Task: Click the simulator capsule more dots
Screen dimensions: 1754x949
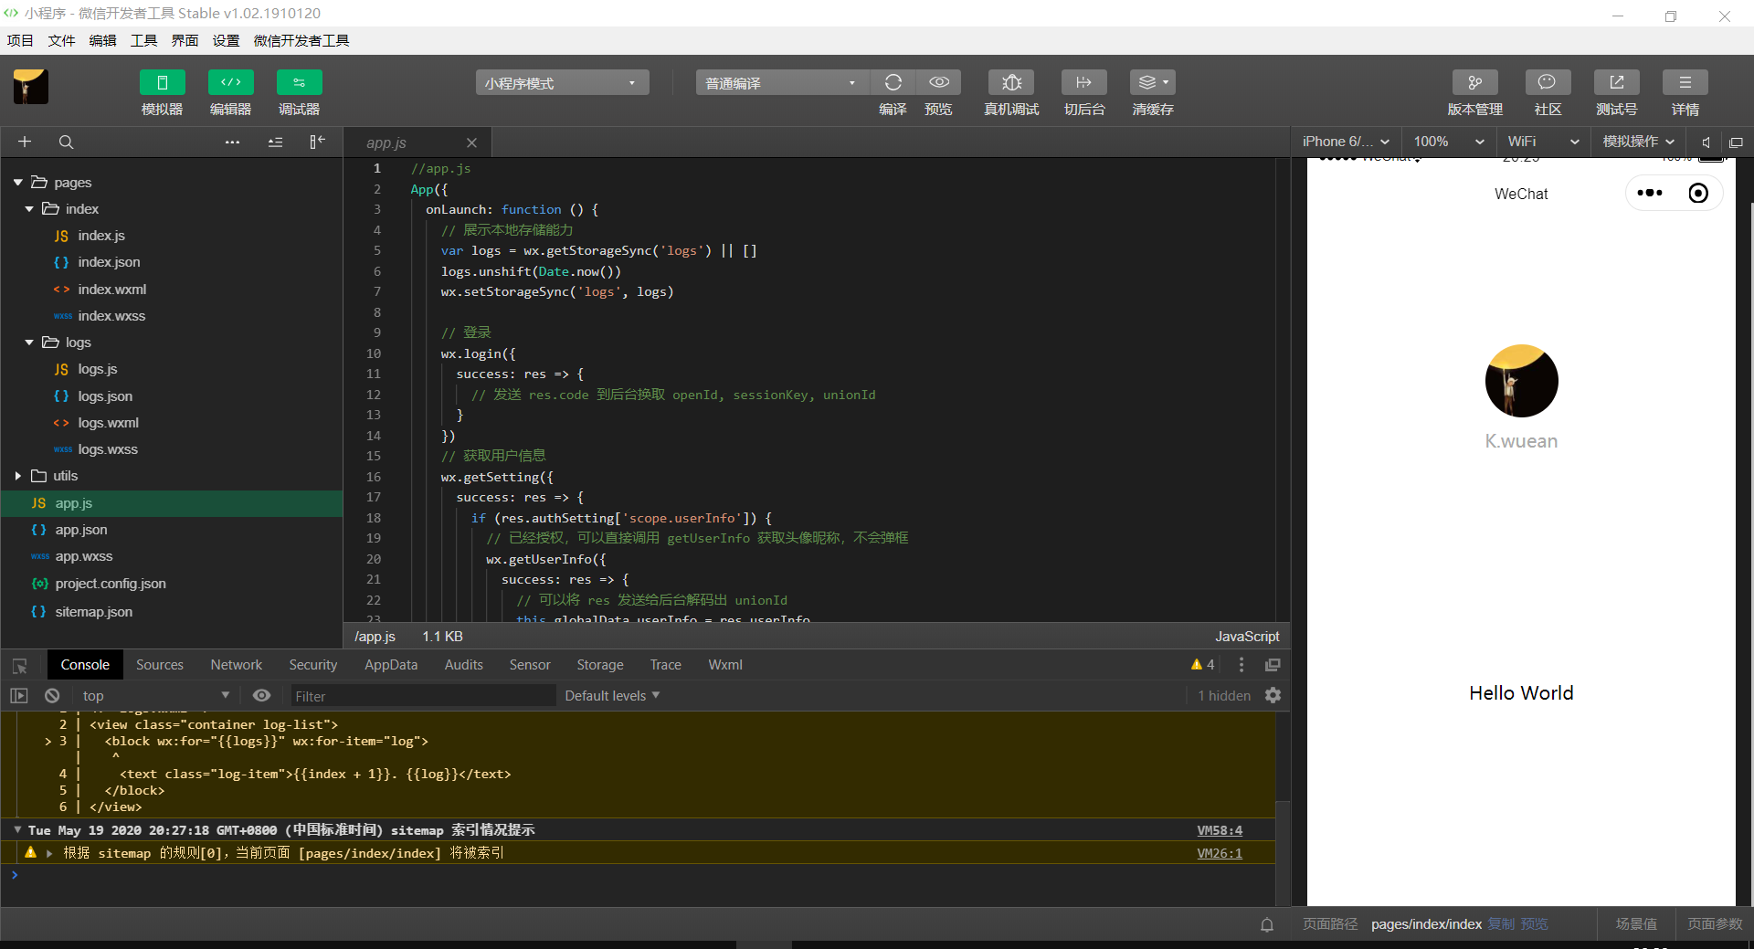Action: click(1650, 194)
